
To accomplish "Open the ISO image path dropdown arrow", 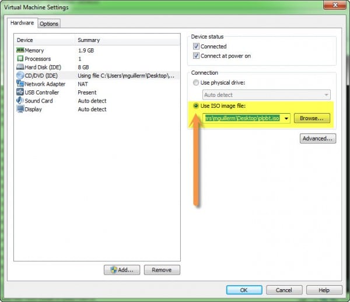I will [x=287, y=118].
